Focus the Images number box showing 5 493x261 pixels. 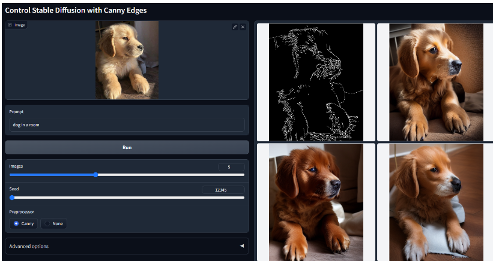tap(231, 167)
